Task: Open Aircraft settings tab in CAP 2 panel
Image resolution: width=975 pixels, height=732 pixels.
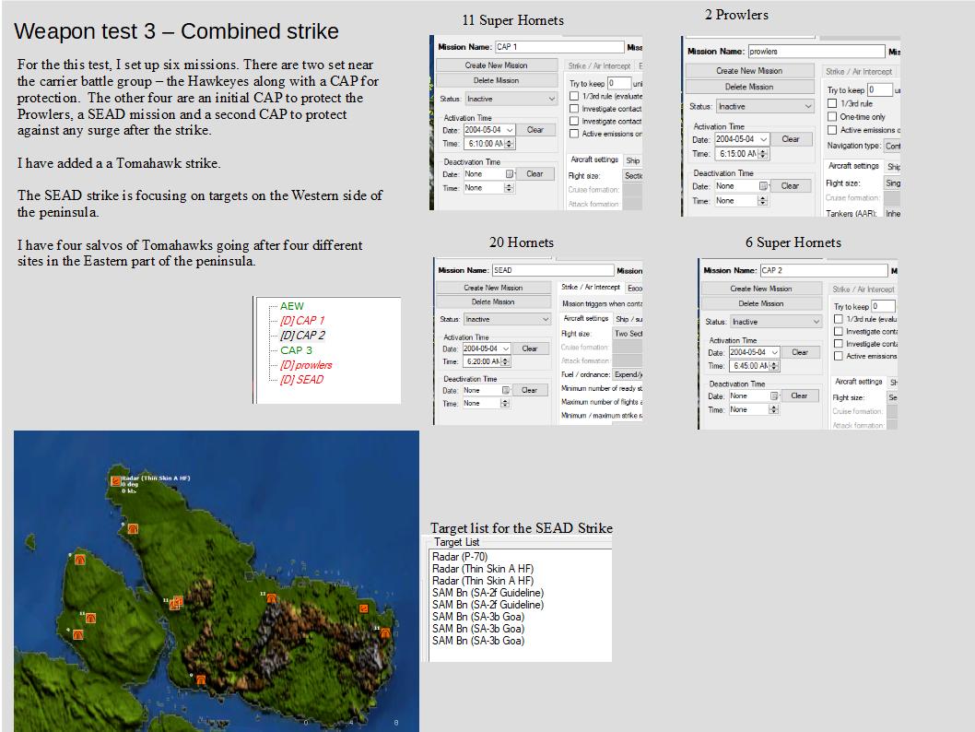Action: pyautogui.click(x=859, y=382)
